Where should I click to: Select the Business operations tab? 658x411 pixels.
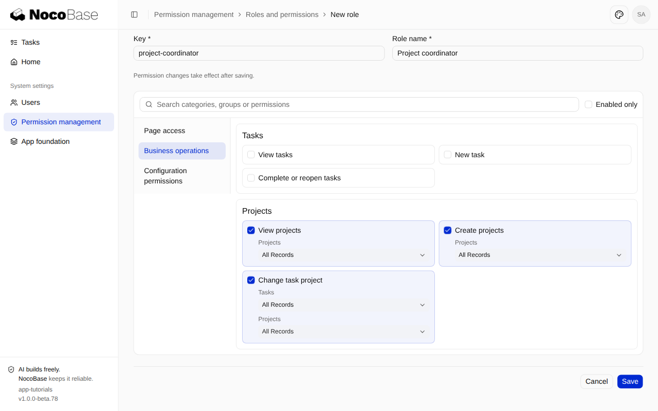182,151
